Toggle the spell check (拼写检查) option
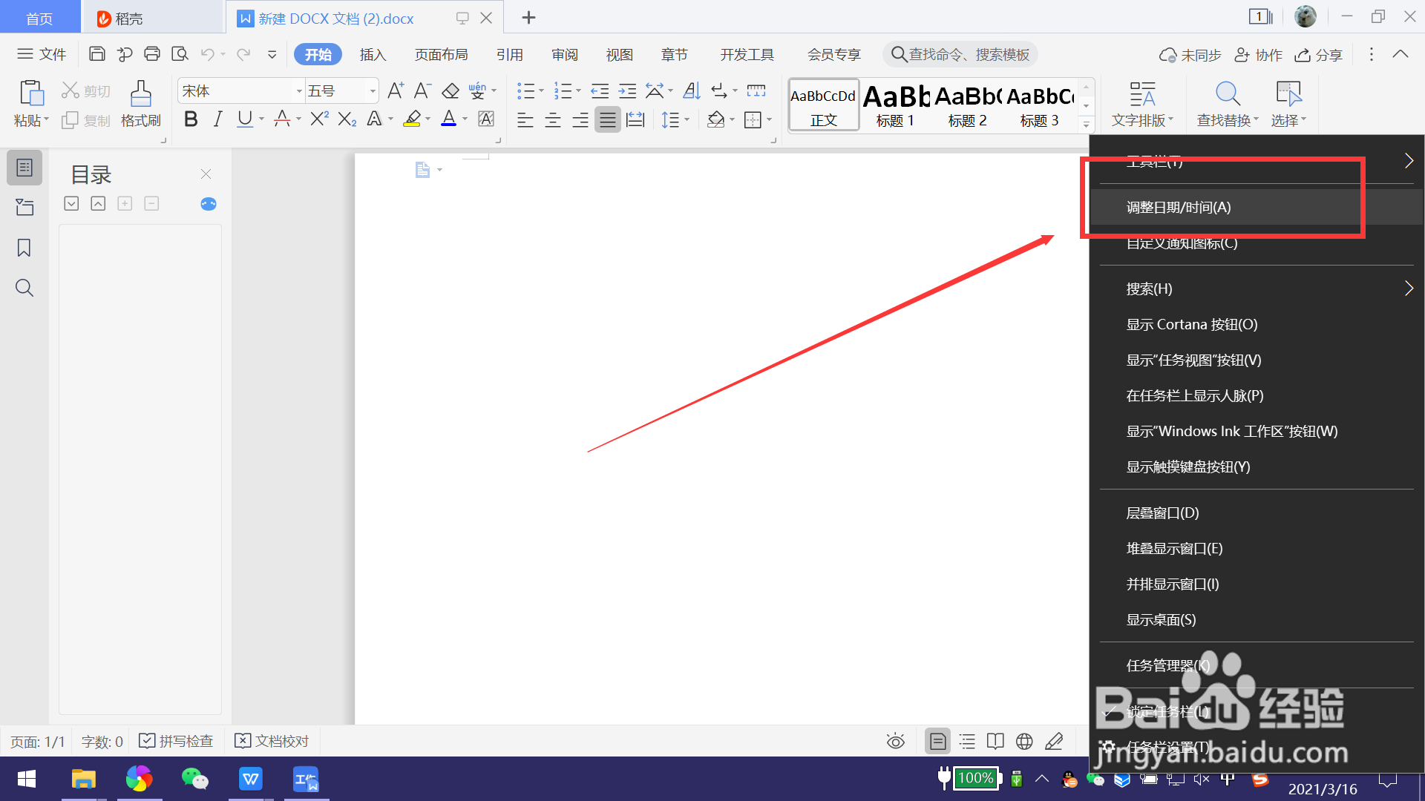The width and height of the screenshot is (1425, 801). click(x=177, y=741)
